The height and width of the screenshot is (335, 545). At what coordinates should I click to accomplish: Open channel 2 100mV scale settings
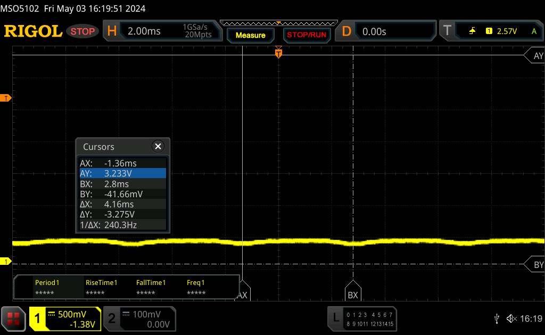(x=146, y=314)
